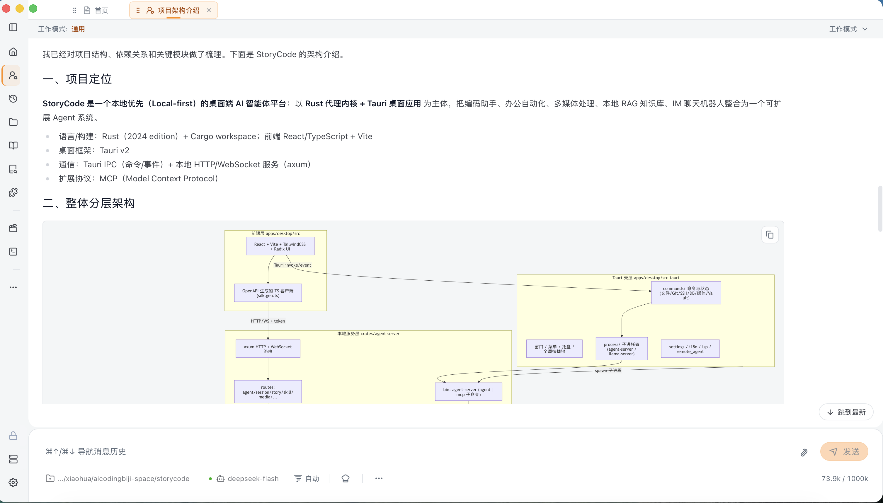Open the open-book knowledge icon
Viewport: 883px width, 503px height.
(13, 145)
